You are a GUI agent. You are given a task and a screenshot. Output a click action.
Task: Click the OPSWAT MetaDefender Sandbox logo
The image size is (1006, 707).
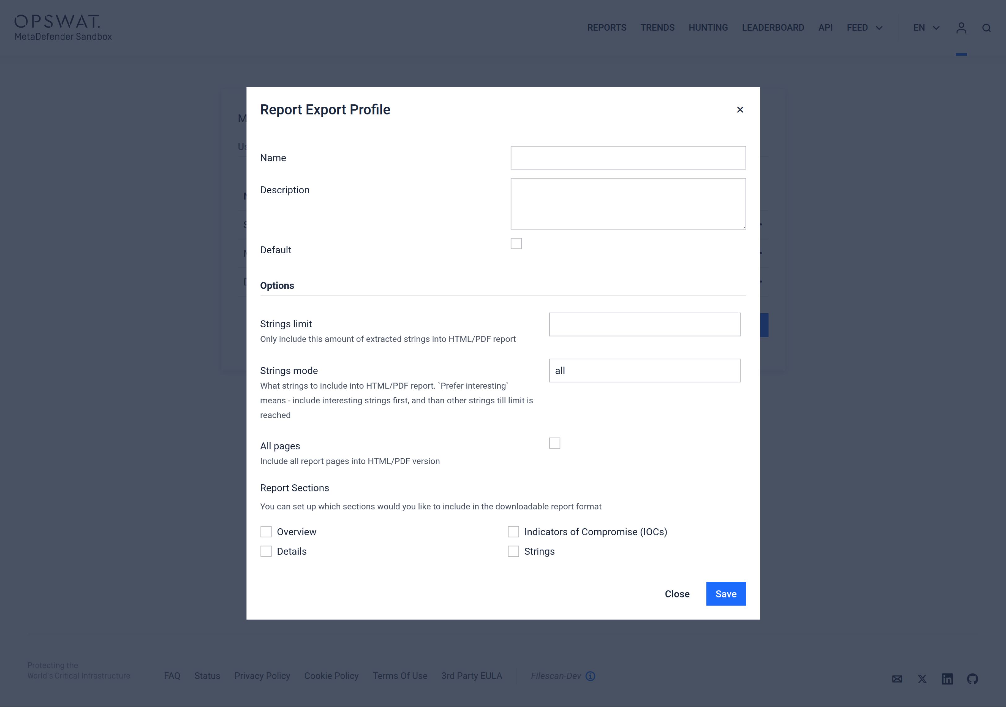(63, 28)
